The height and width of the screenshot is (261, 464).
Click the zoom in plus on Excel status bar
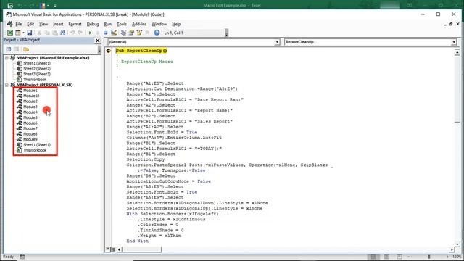447,257
